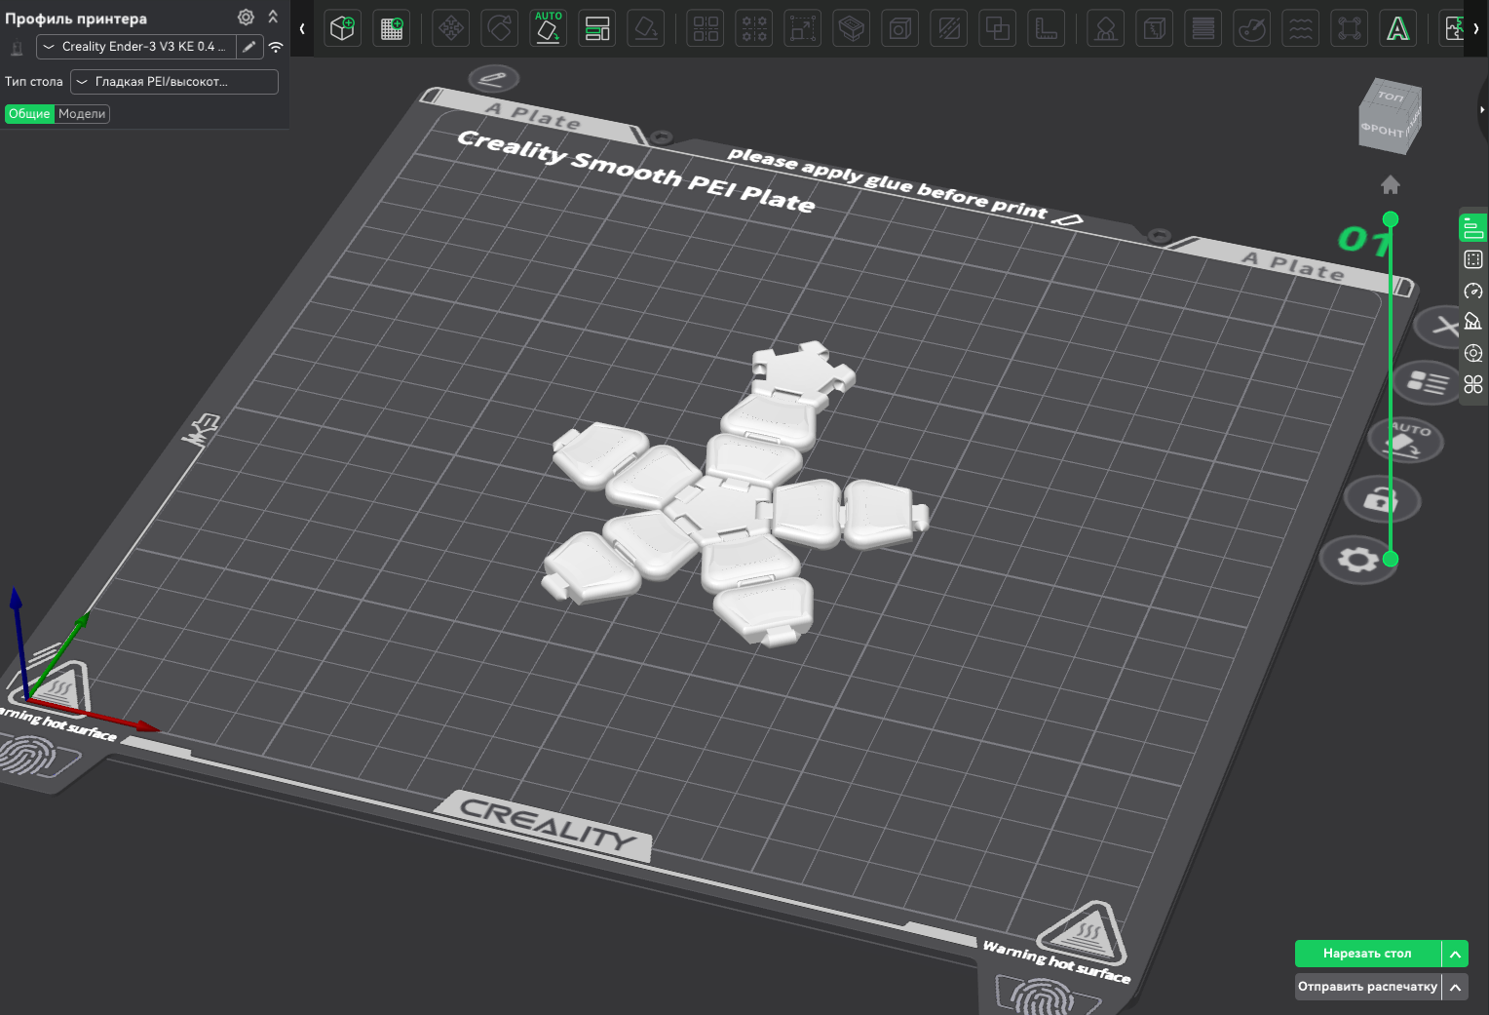Open the color painting palette tool
The height and width of the screenshot is (1015, 1489).
(1252, 28)
